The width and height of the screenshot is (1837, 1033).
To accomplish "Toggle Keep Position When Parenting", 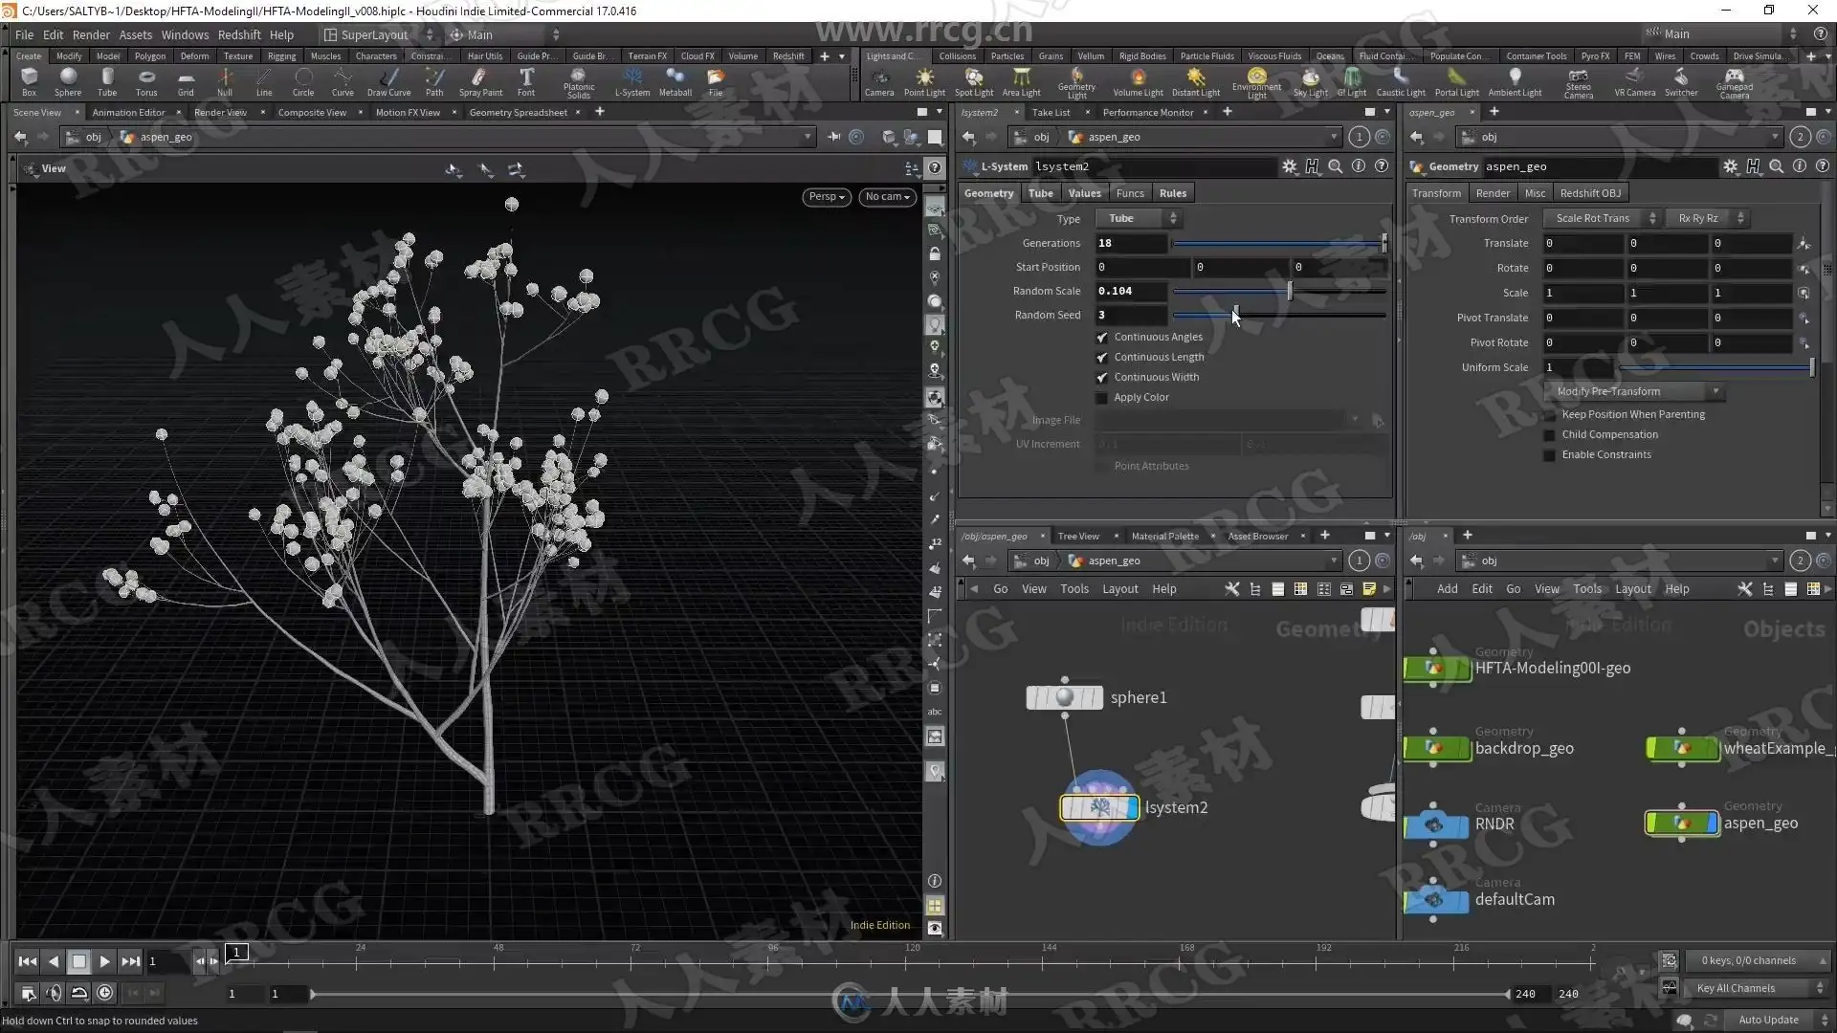I will 1549,415.
